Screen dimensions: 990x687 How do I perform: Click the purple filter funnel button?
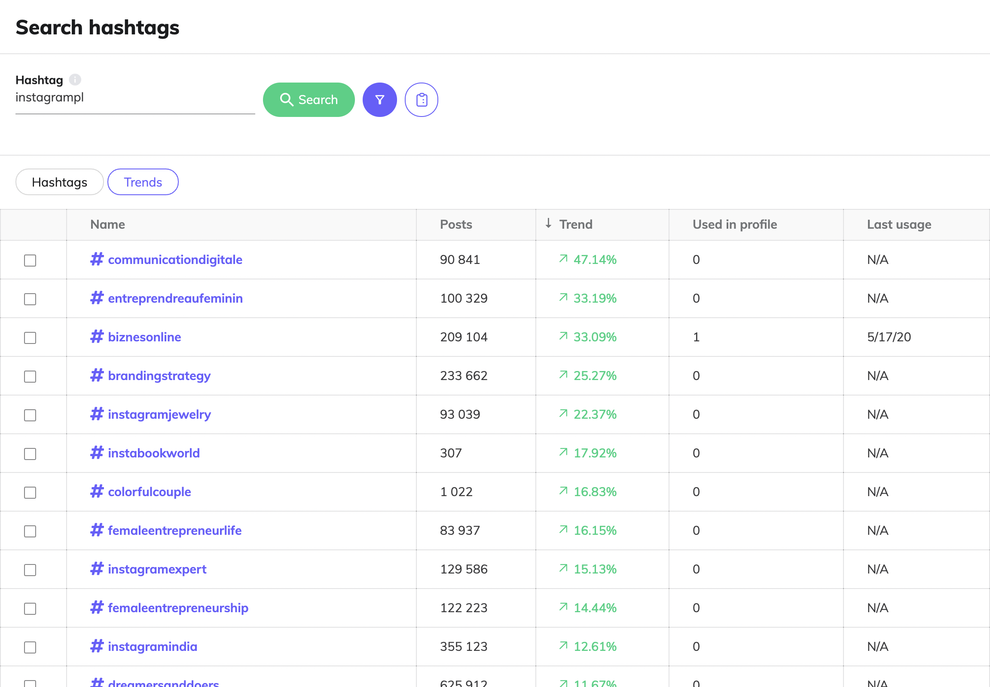(379, 100)
